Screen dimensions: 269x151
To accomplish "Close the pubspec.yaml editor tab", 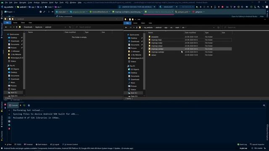I will tap(190, 12).
